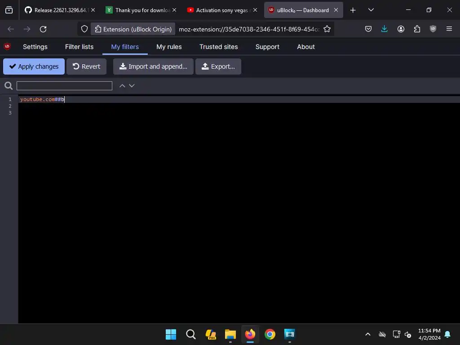
Task: Click the Extension (uBlock Origin) identity badge
Action: point(133,29)
